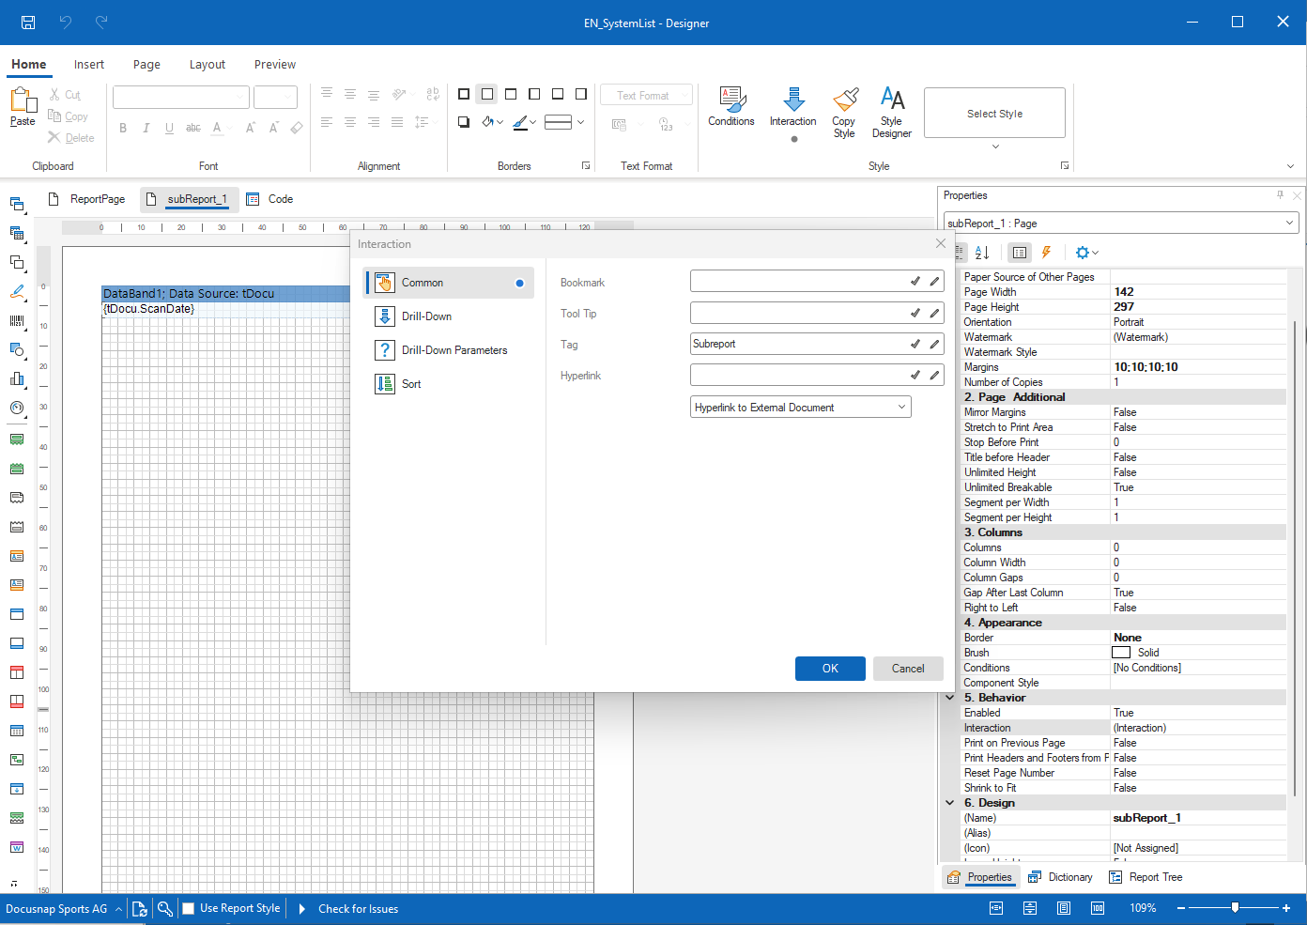Open properties settings gear icon
The width and height of the screenshot is (1307, 925).
pyautogui.click(x=1086, y=253)
